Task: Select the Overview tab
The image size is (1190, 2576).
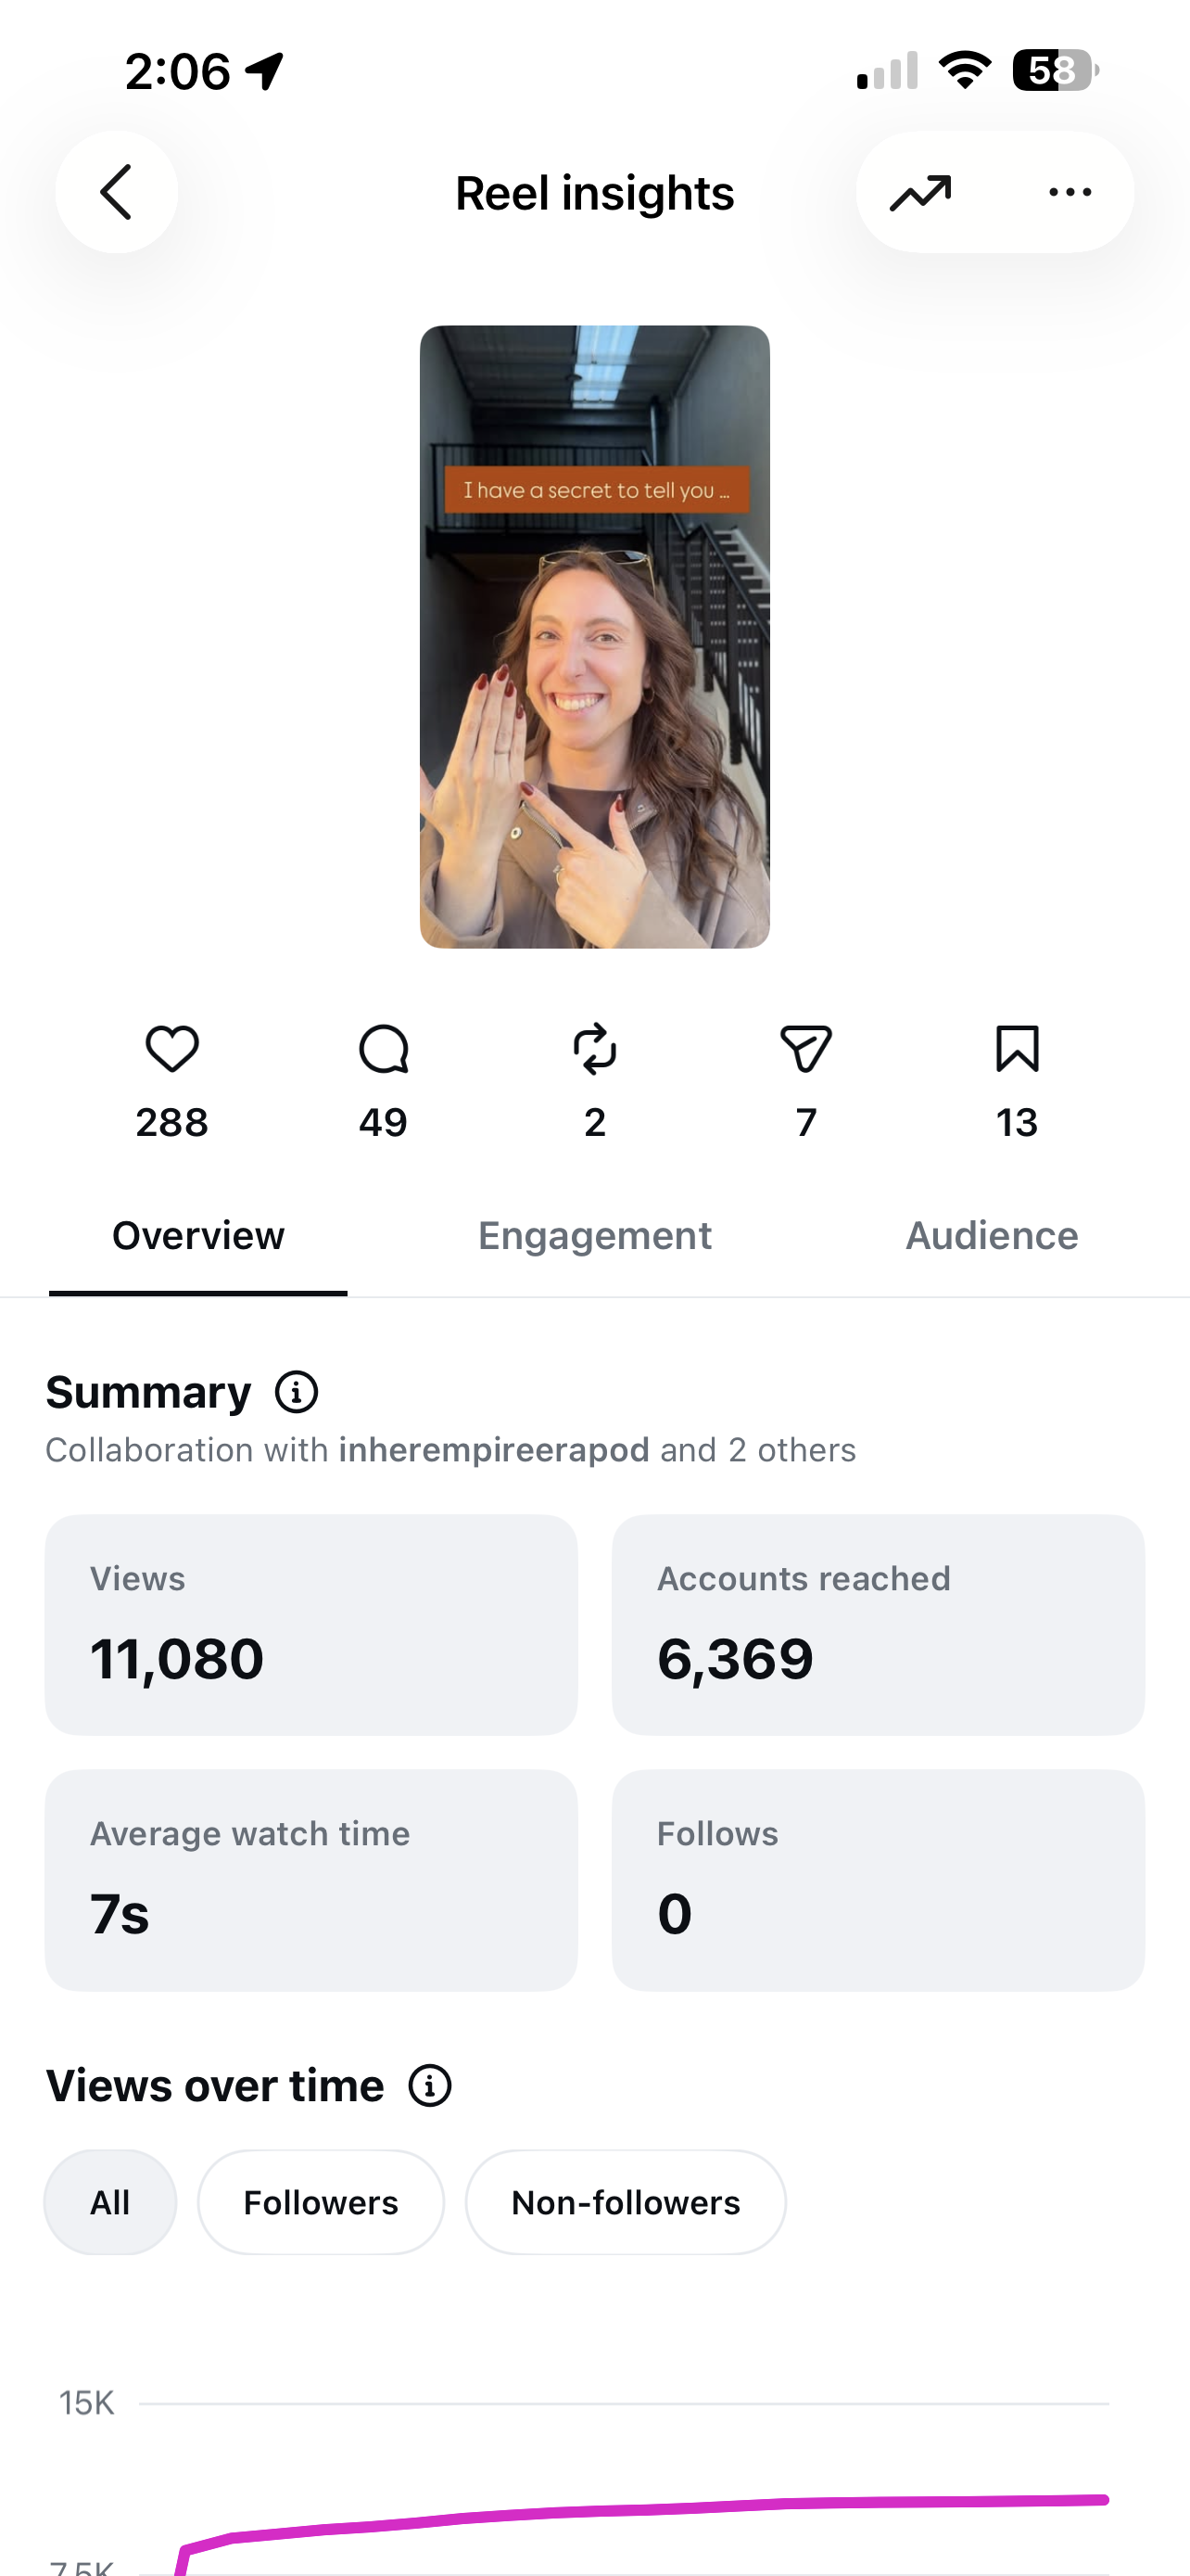Action: [197, 1236]
